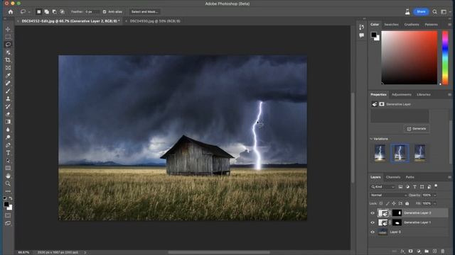This screenshot has height=255, width=455.
Task: Toggle the Anti-alias checkbox
Action: pos(105,12)
